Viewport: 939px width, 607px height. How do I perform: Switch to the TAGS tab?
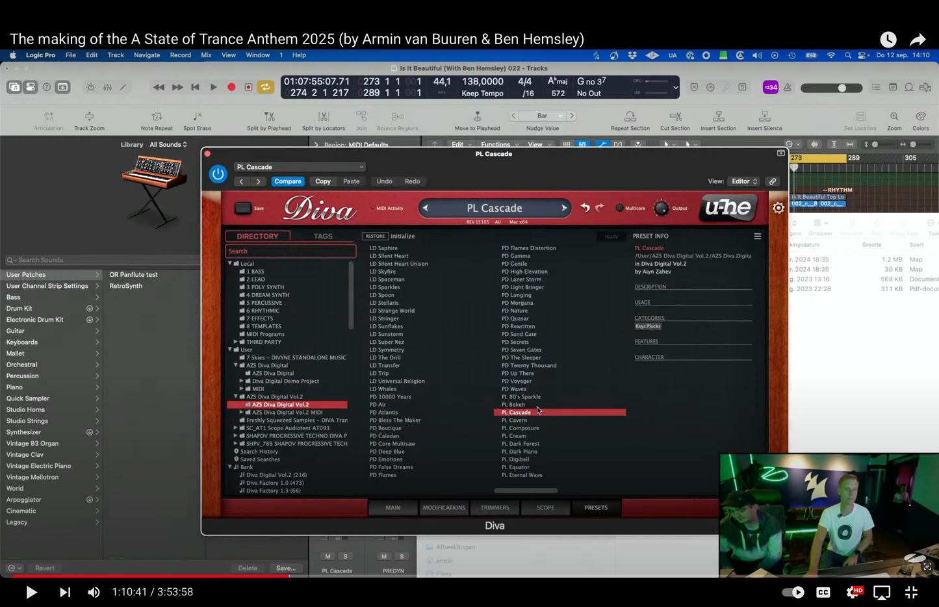click(x=323, y=237)
